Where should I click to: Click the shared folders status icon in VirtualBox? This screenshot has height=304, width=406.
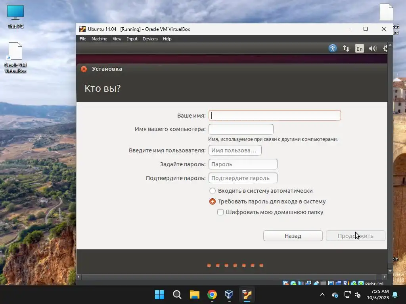[x=323, y=283]
